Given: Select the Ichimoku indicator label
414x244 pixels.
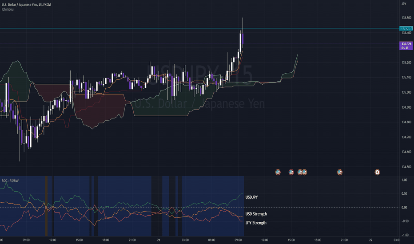Looking at the screenshot, I should [x=8, y=9].
